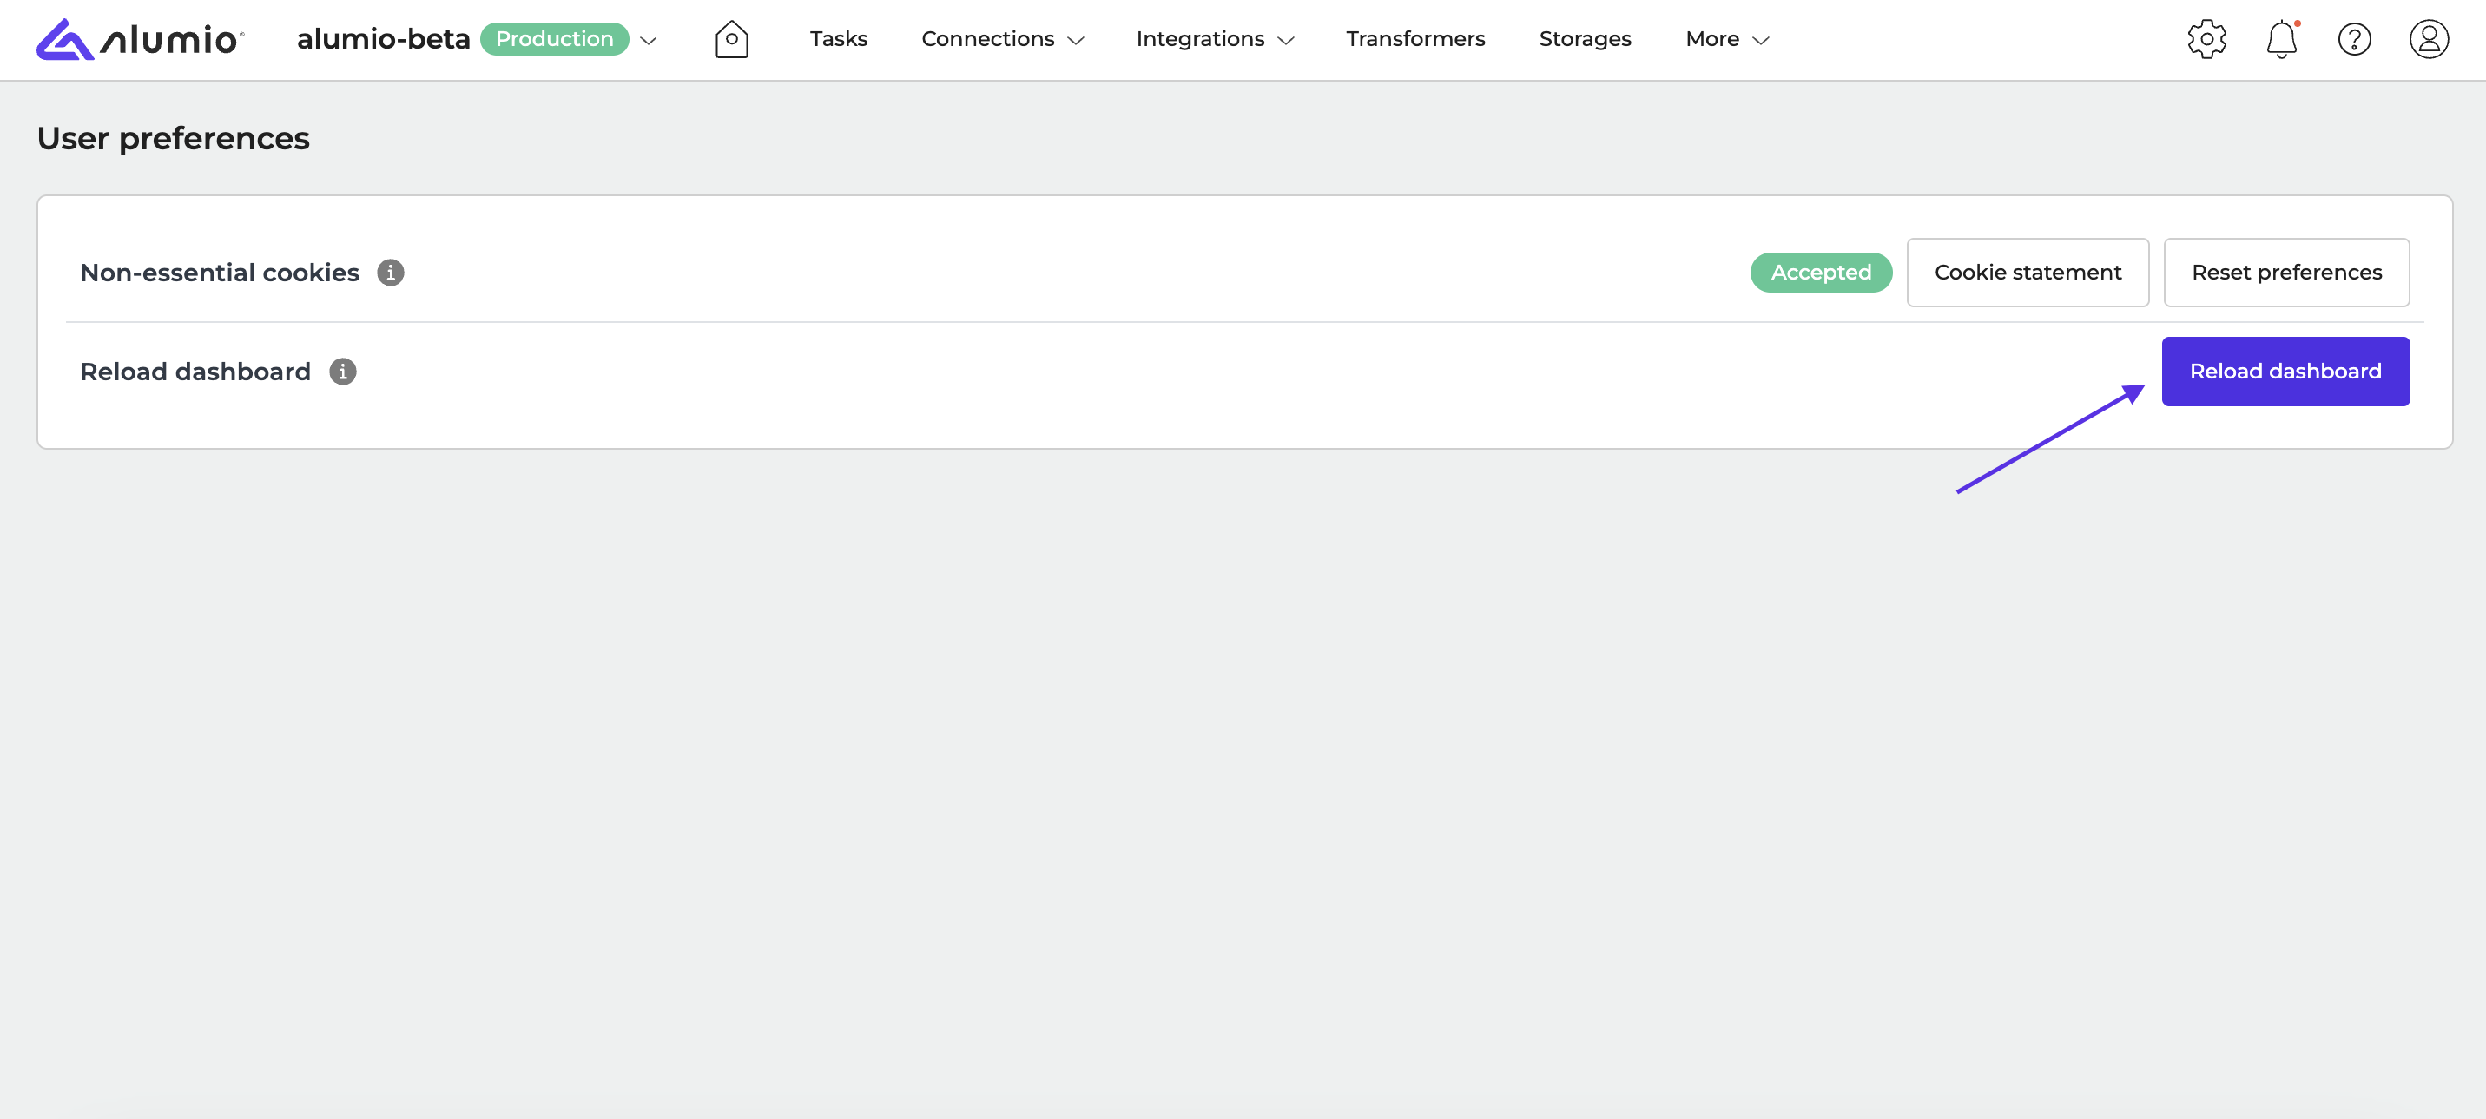
Task: Show info for Reload dashboard
Action: pyautogui.click(x=343, y=372)
